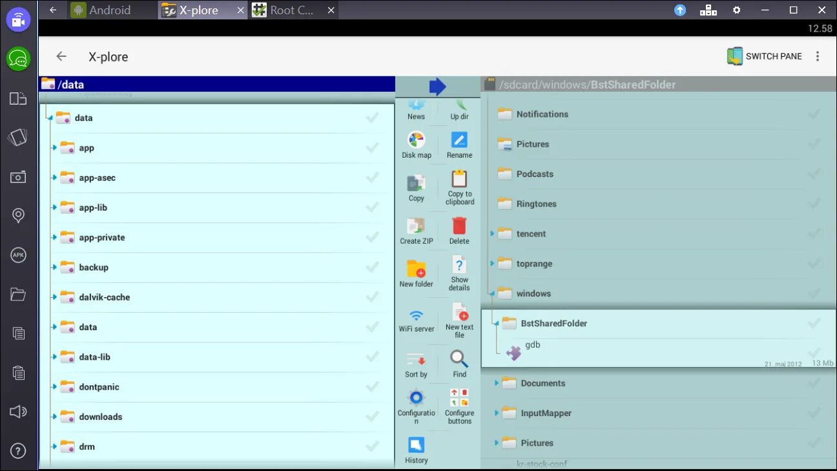Screen dimensions: 837x471
Task: Expand the drm folder arrow
Action: tap(55, 446)
